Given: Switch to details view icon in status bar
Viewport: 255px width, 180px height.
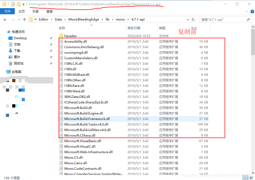Looking at the screenshot, I should coord(246,178).
